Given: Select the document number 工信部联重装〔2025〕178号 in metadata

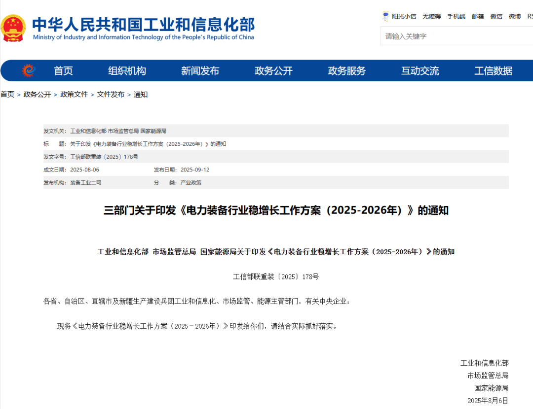Looking at the screenshot, I should coord(104,157).
